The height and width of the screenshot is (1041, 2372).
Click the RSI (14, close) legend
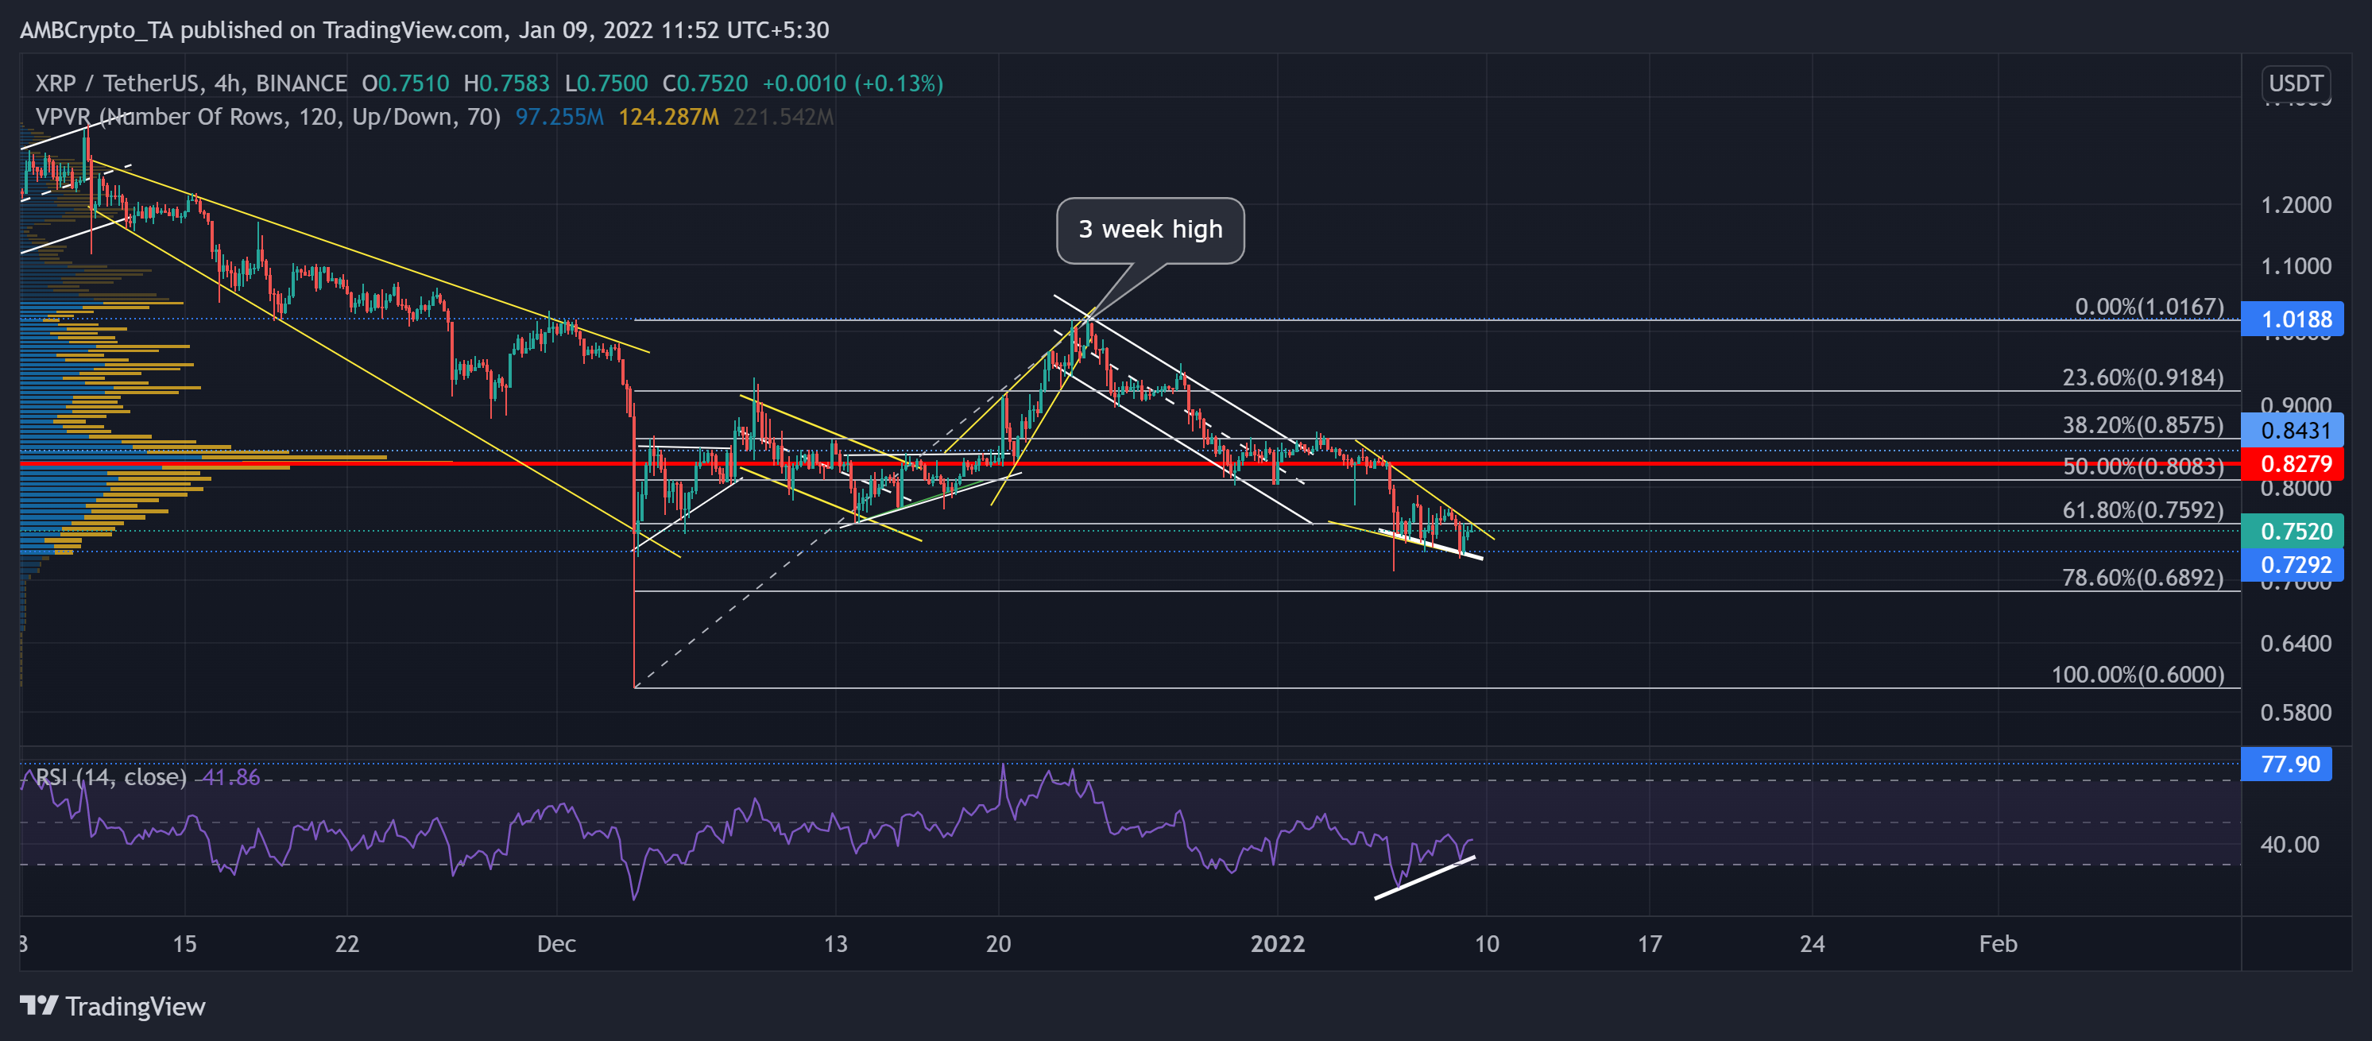pos(110,777)
